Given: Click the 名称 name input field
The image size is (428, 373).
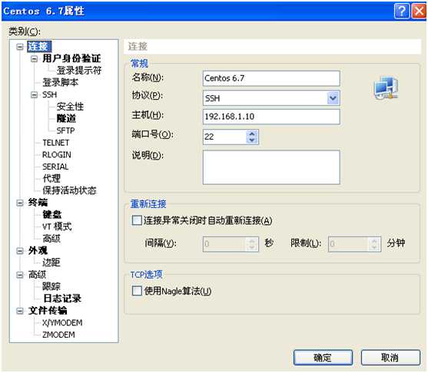Looking at the screenshot, I should click(x=271, y=78).
